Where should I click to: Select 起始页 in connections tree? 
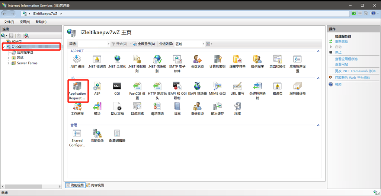pos(17,42)
